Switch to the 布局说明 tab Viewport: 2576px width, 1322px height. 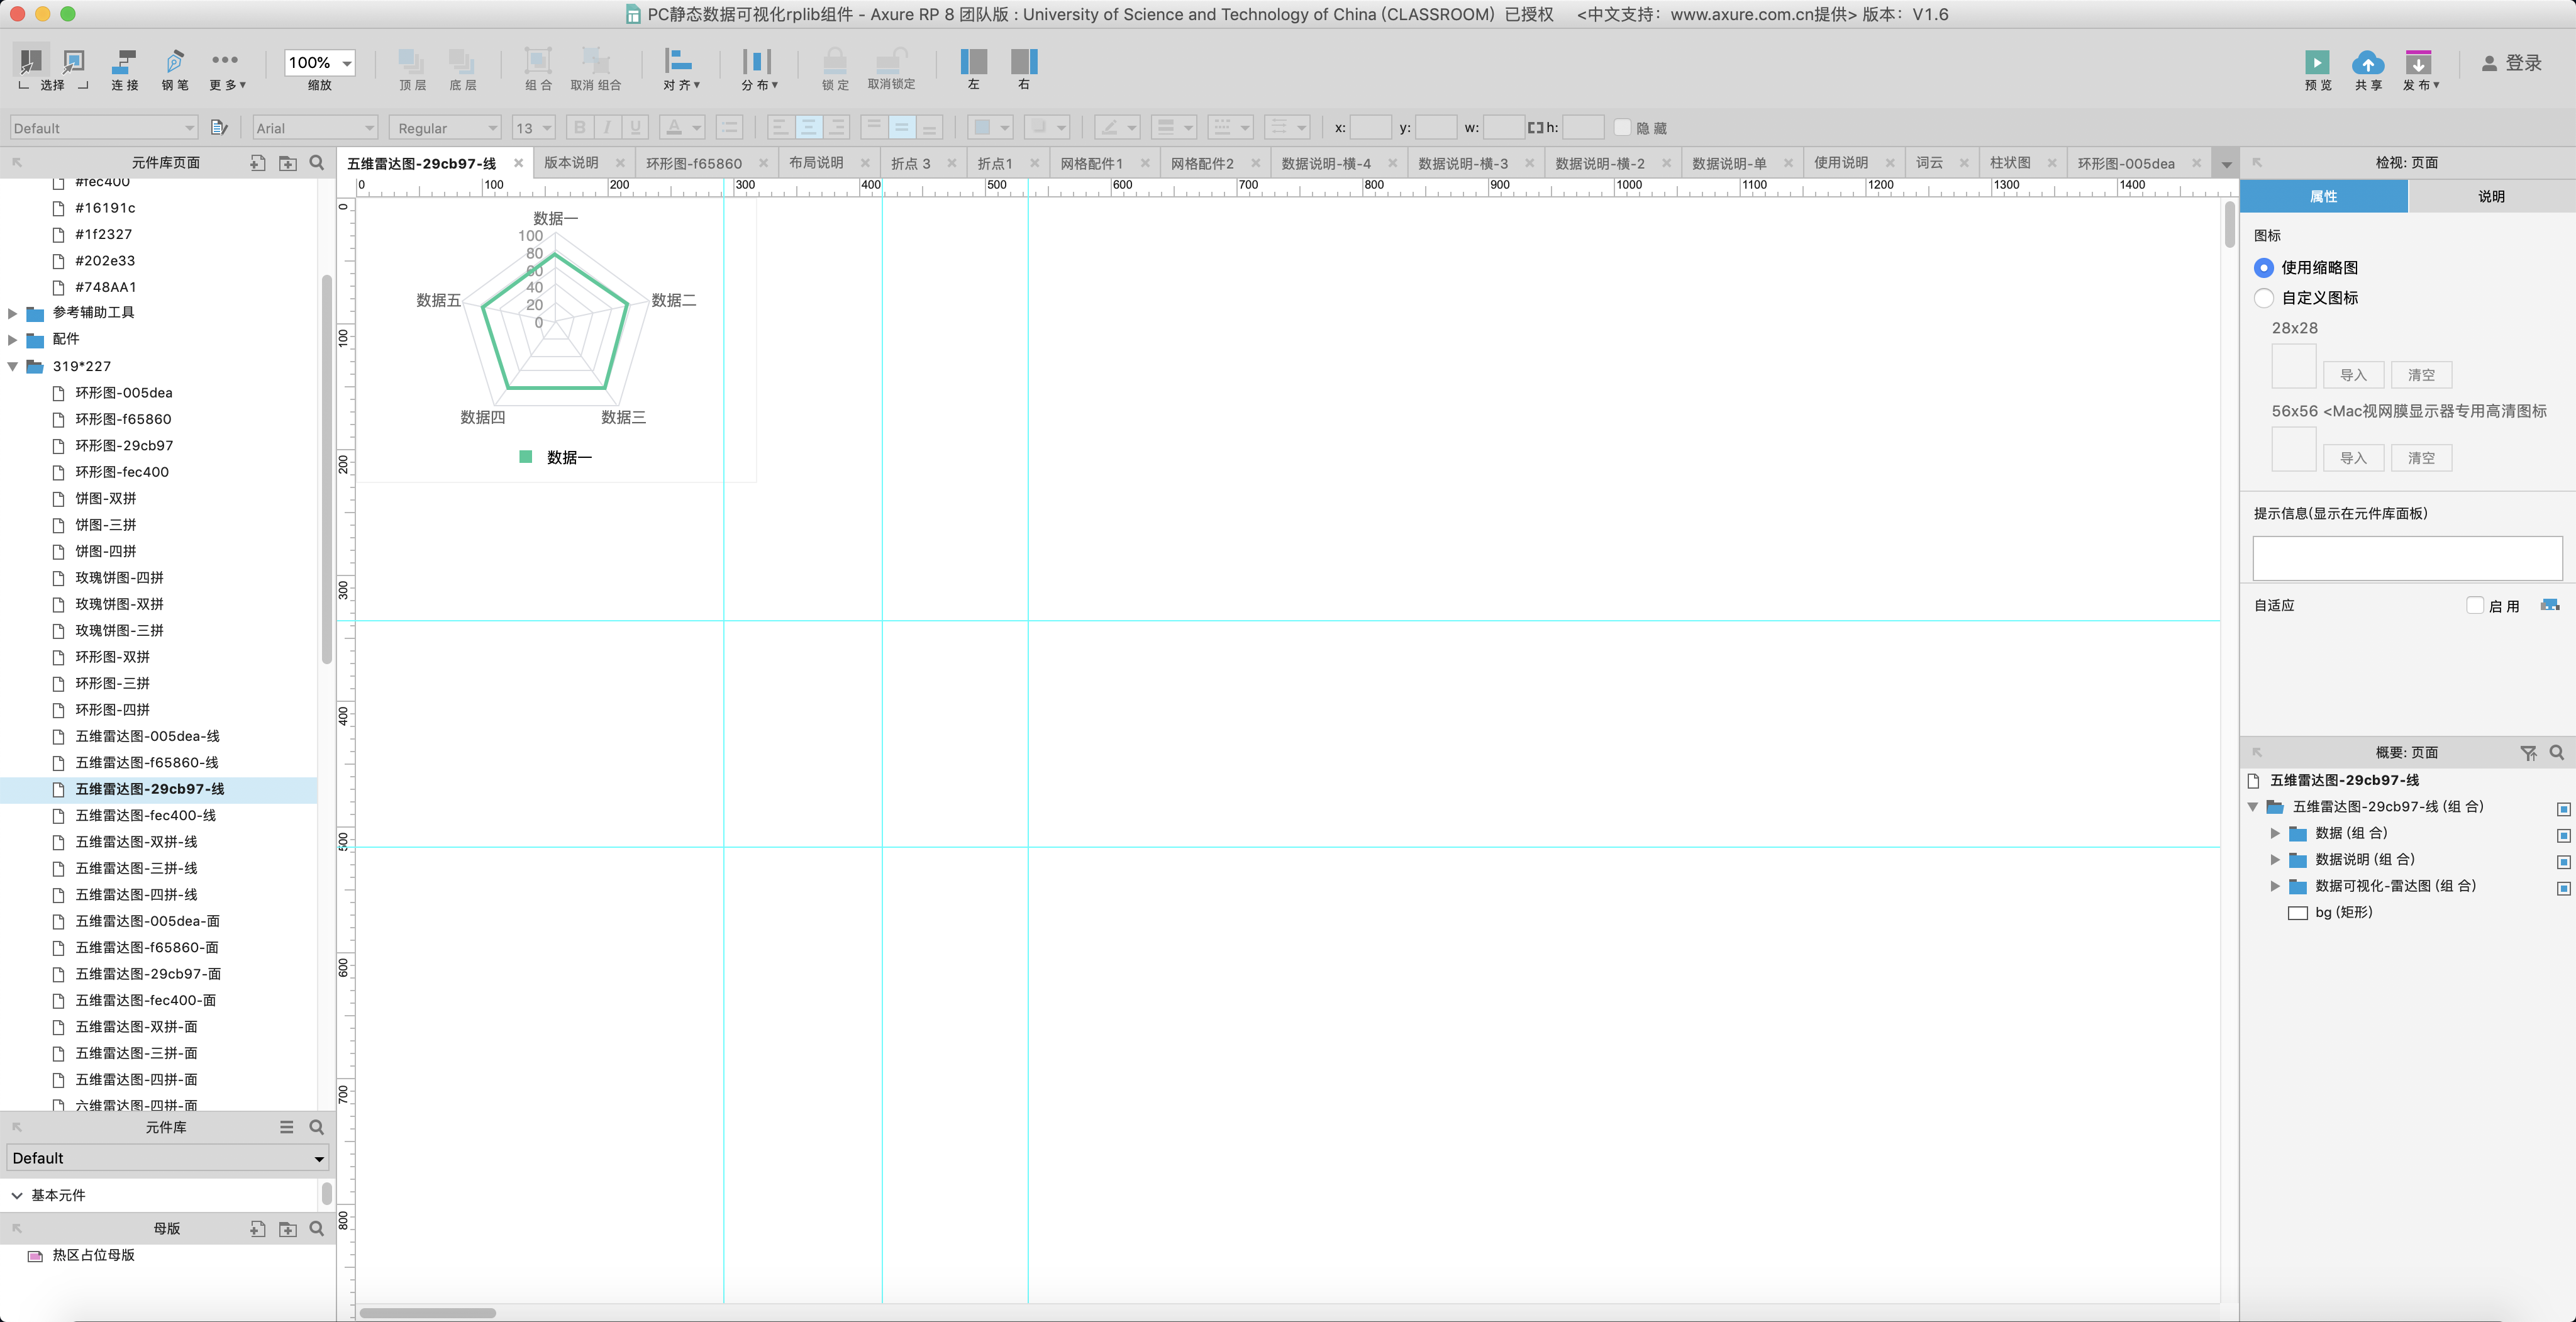[x=816, y=163]
